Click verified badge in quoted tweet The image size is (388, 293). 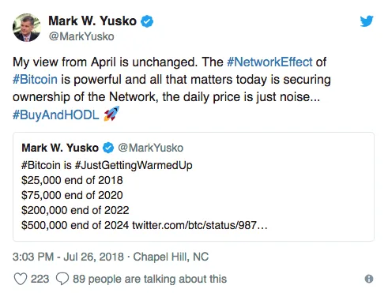[x=108, y=148]
